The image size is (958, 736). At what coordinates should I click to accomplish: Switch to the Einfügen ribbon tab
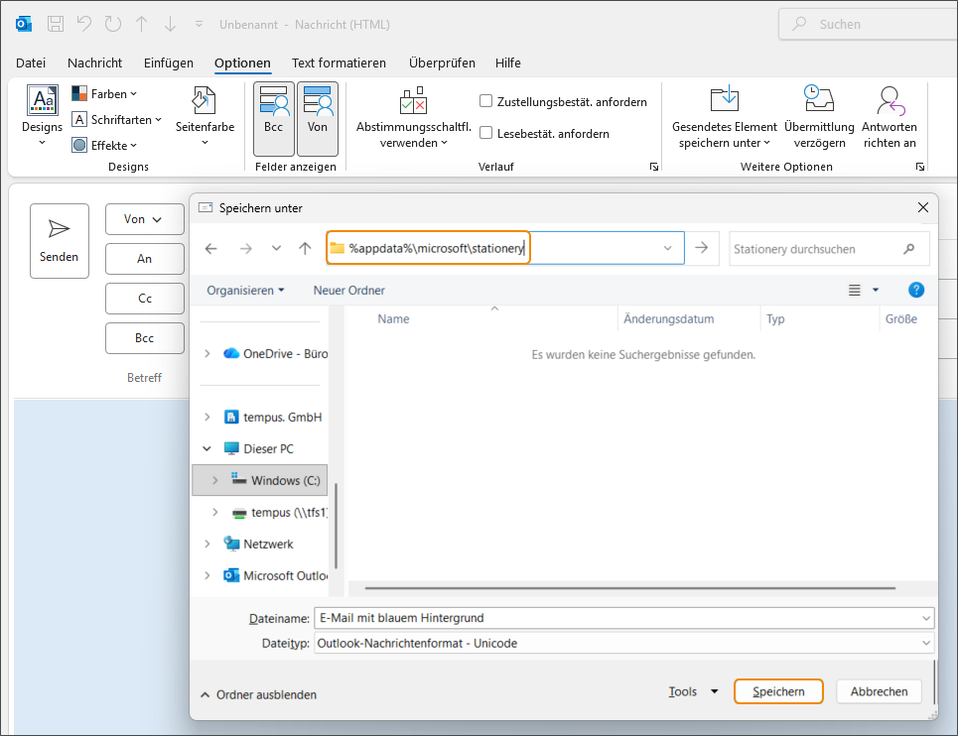point(169,62)
